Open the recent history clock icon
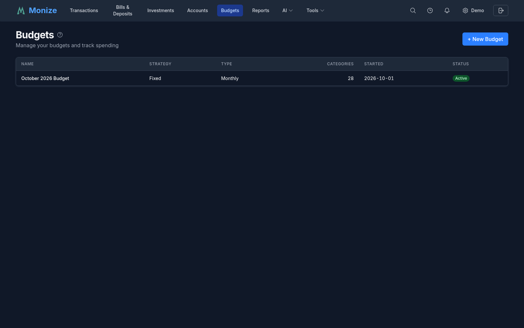Screen dimensions: 524x328 pos(430,10)
